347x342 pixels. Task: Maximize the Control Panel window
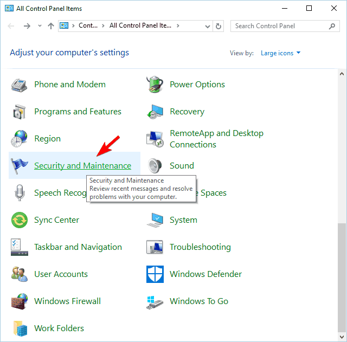coord(309,9)
